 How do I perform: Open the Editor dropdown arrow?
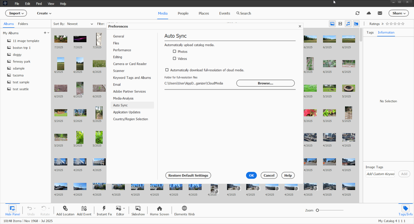[x=124, y=208]
